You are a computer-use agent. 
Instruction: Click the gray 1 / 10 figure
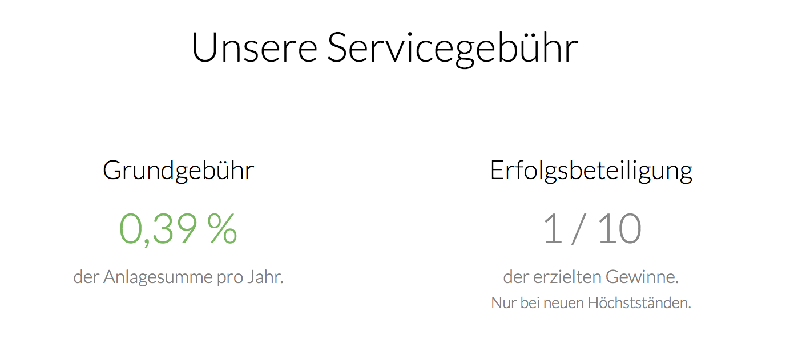[592, 229]
